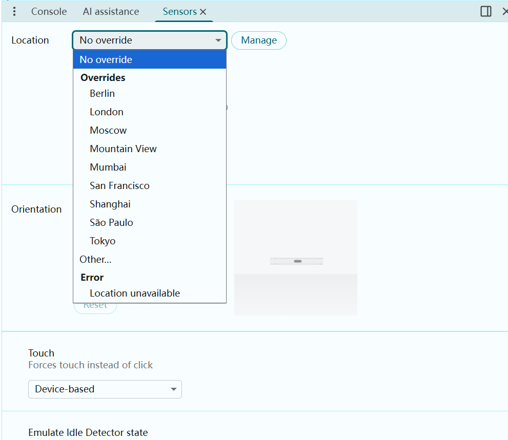Select Other... custom location option
508x440 pixels.
95,259
